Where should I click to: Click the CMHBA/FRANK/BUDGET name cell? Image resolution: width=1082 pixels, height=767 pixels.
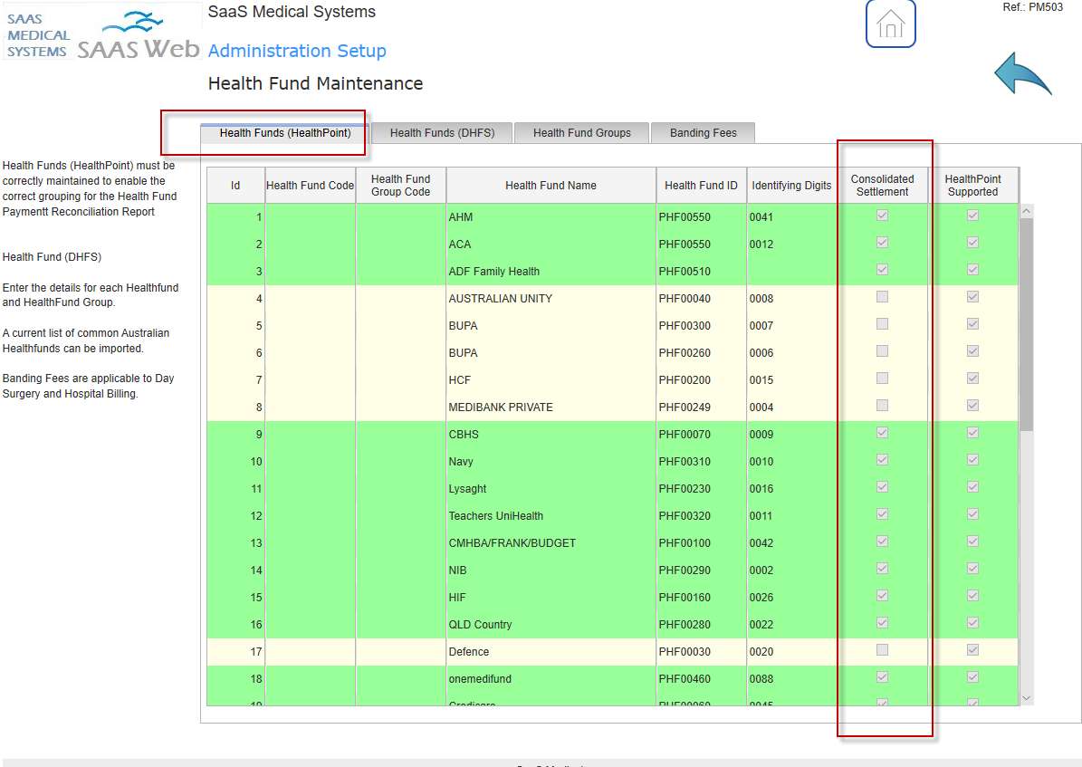[551, 543]
